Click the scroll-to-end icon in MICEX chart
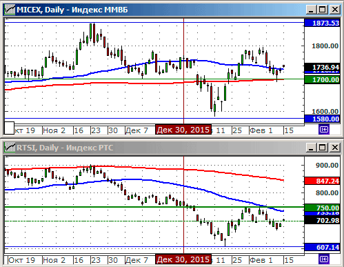Image resolution: width=344 pixels, height=267 pixels. pyautogui.click(x=324, y=130)
